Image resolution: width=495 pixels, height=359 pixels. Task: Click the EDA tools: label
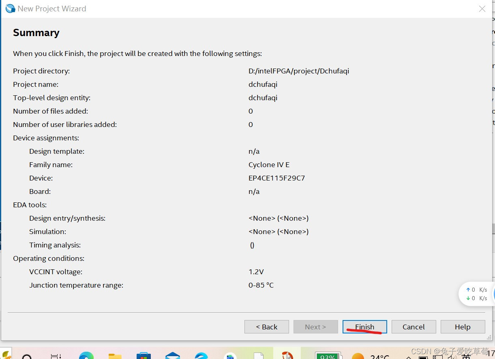click(30, 205)
